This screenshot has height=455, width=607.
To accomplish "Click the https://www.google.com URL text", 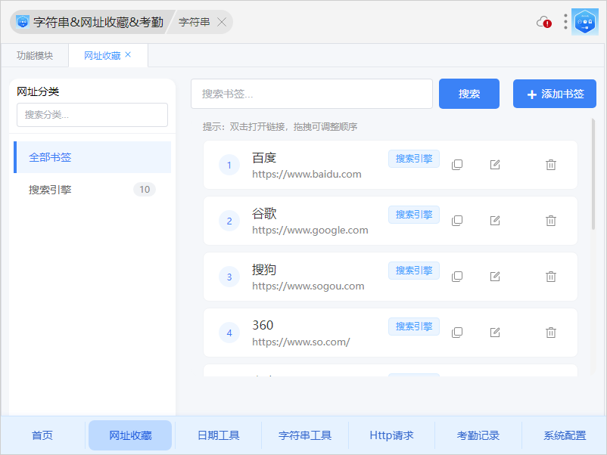I will click(x=310, y=231).
